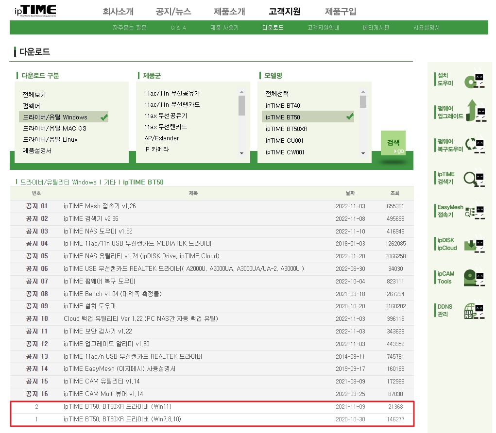Viewport: 496px width, 433px height.
Task: Open ipTIME 설치 도우미 post in list
Action: coord(89,306)
